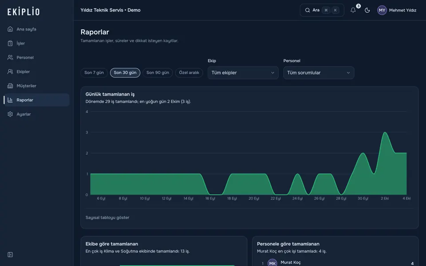
Task: Select the Son 90 gün range
Action: pyautogui.click(x=158, y=73)
